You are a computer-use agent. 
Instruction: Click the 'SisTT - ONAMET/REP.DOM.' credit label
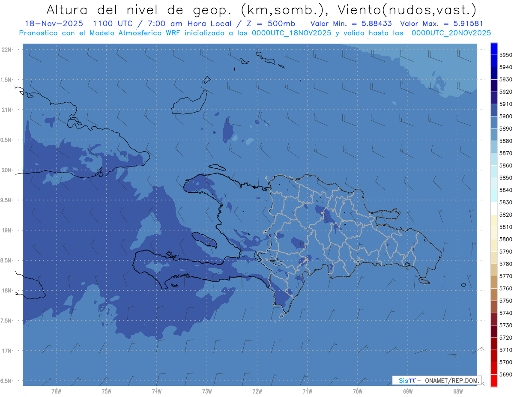click(x=437, y=380)
